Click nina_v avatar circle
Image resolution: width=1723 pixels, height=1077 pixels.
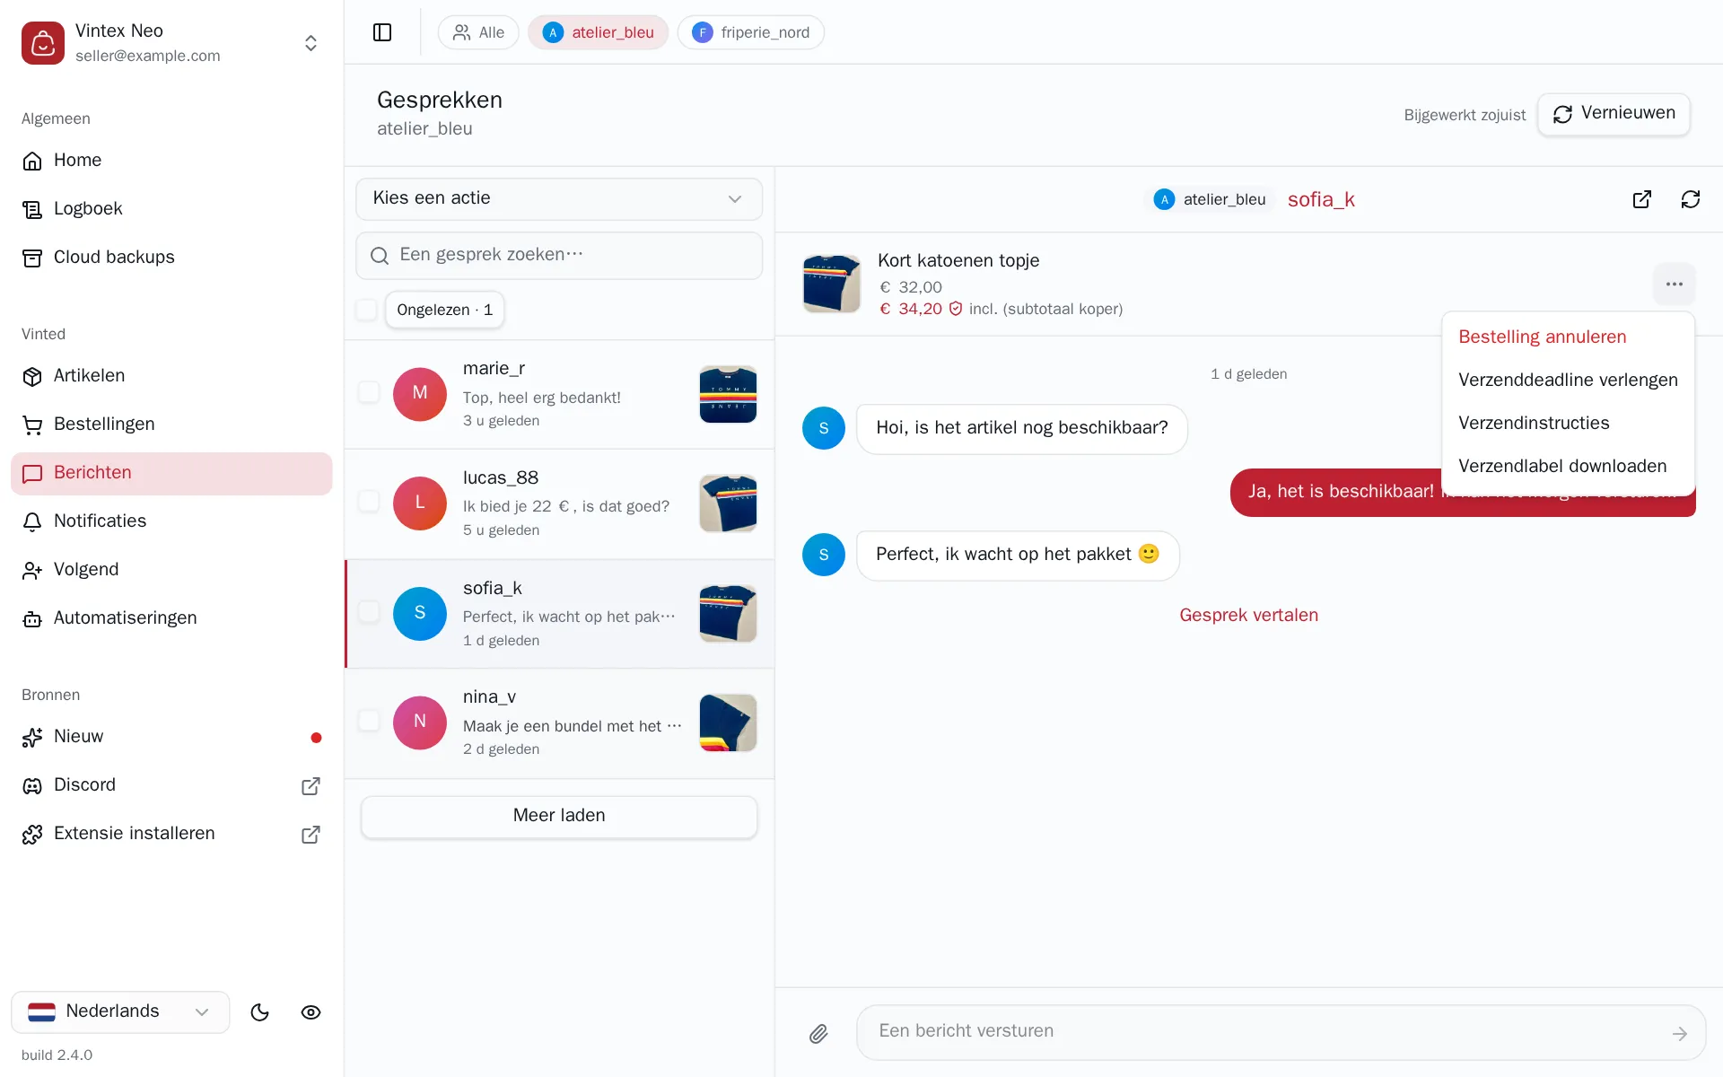[x=420, y=722]
